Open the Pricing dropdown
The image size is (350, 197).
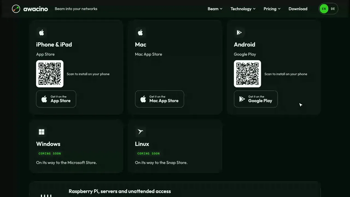(x=272, y=9)
